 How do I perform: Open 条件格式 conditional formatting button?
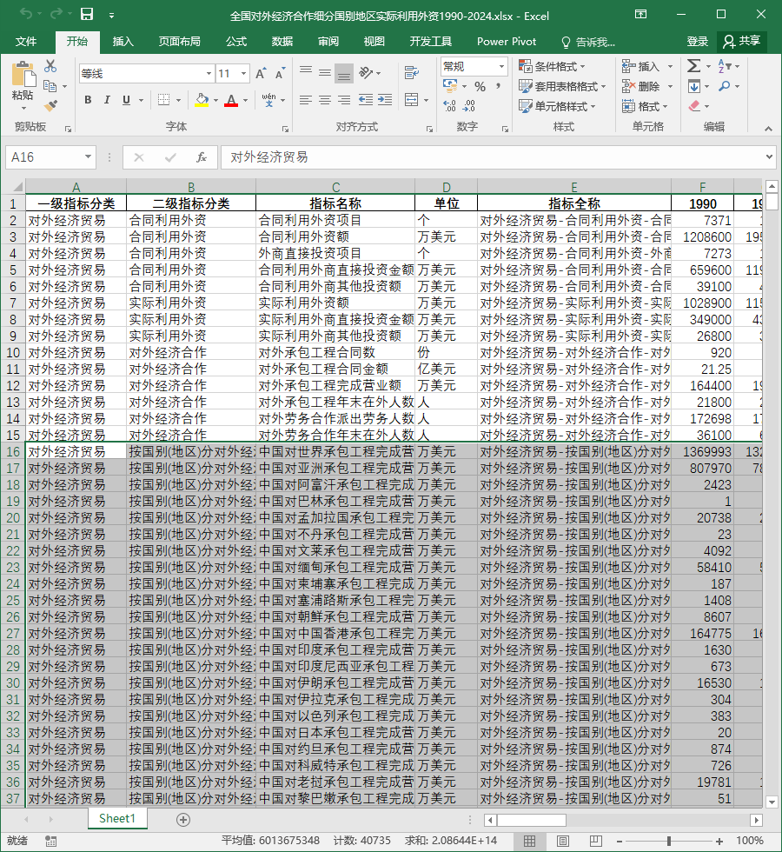(553, 67)
